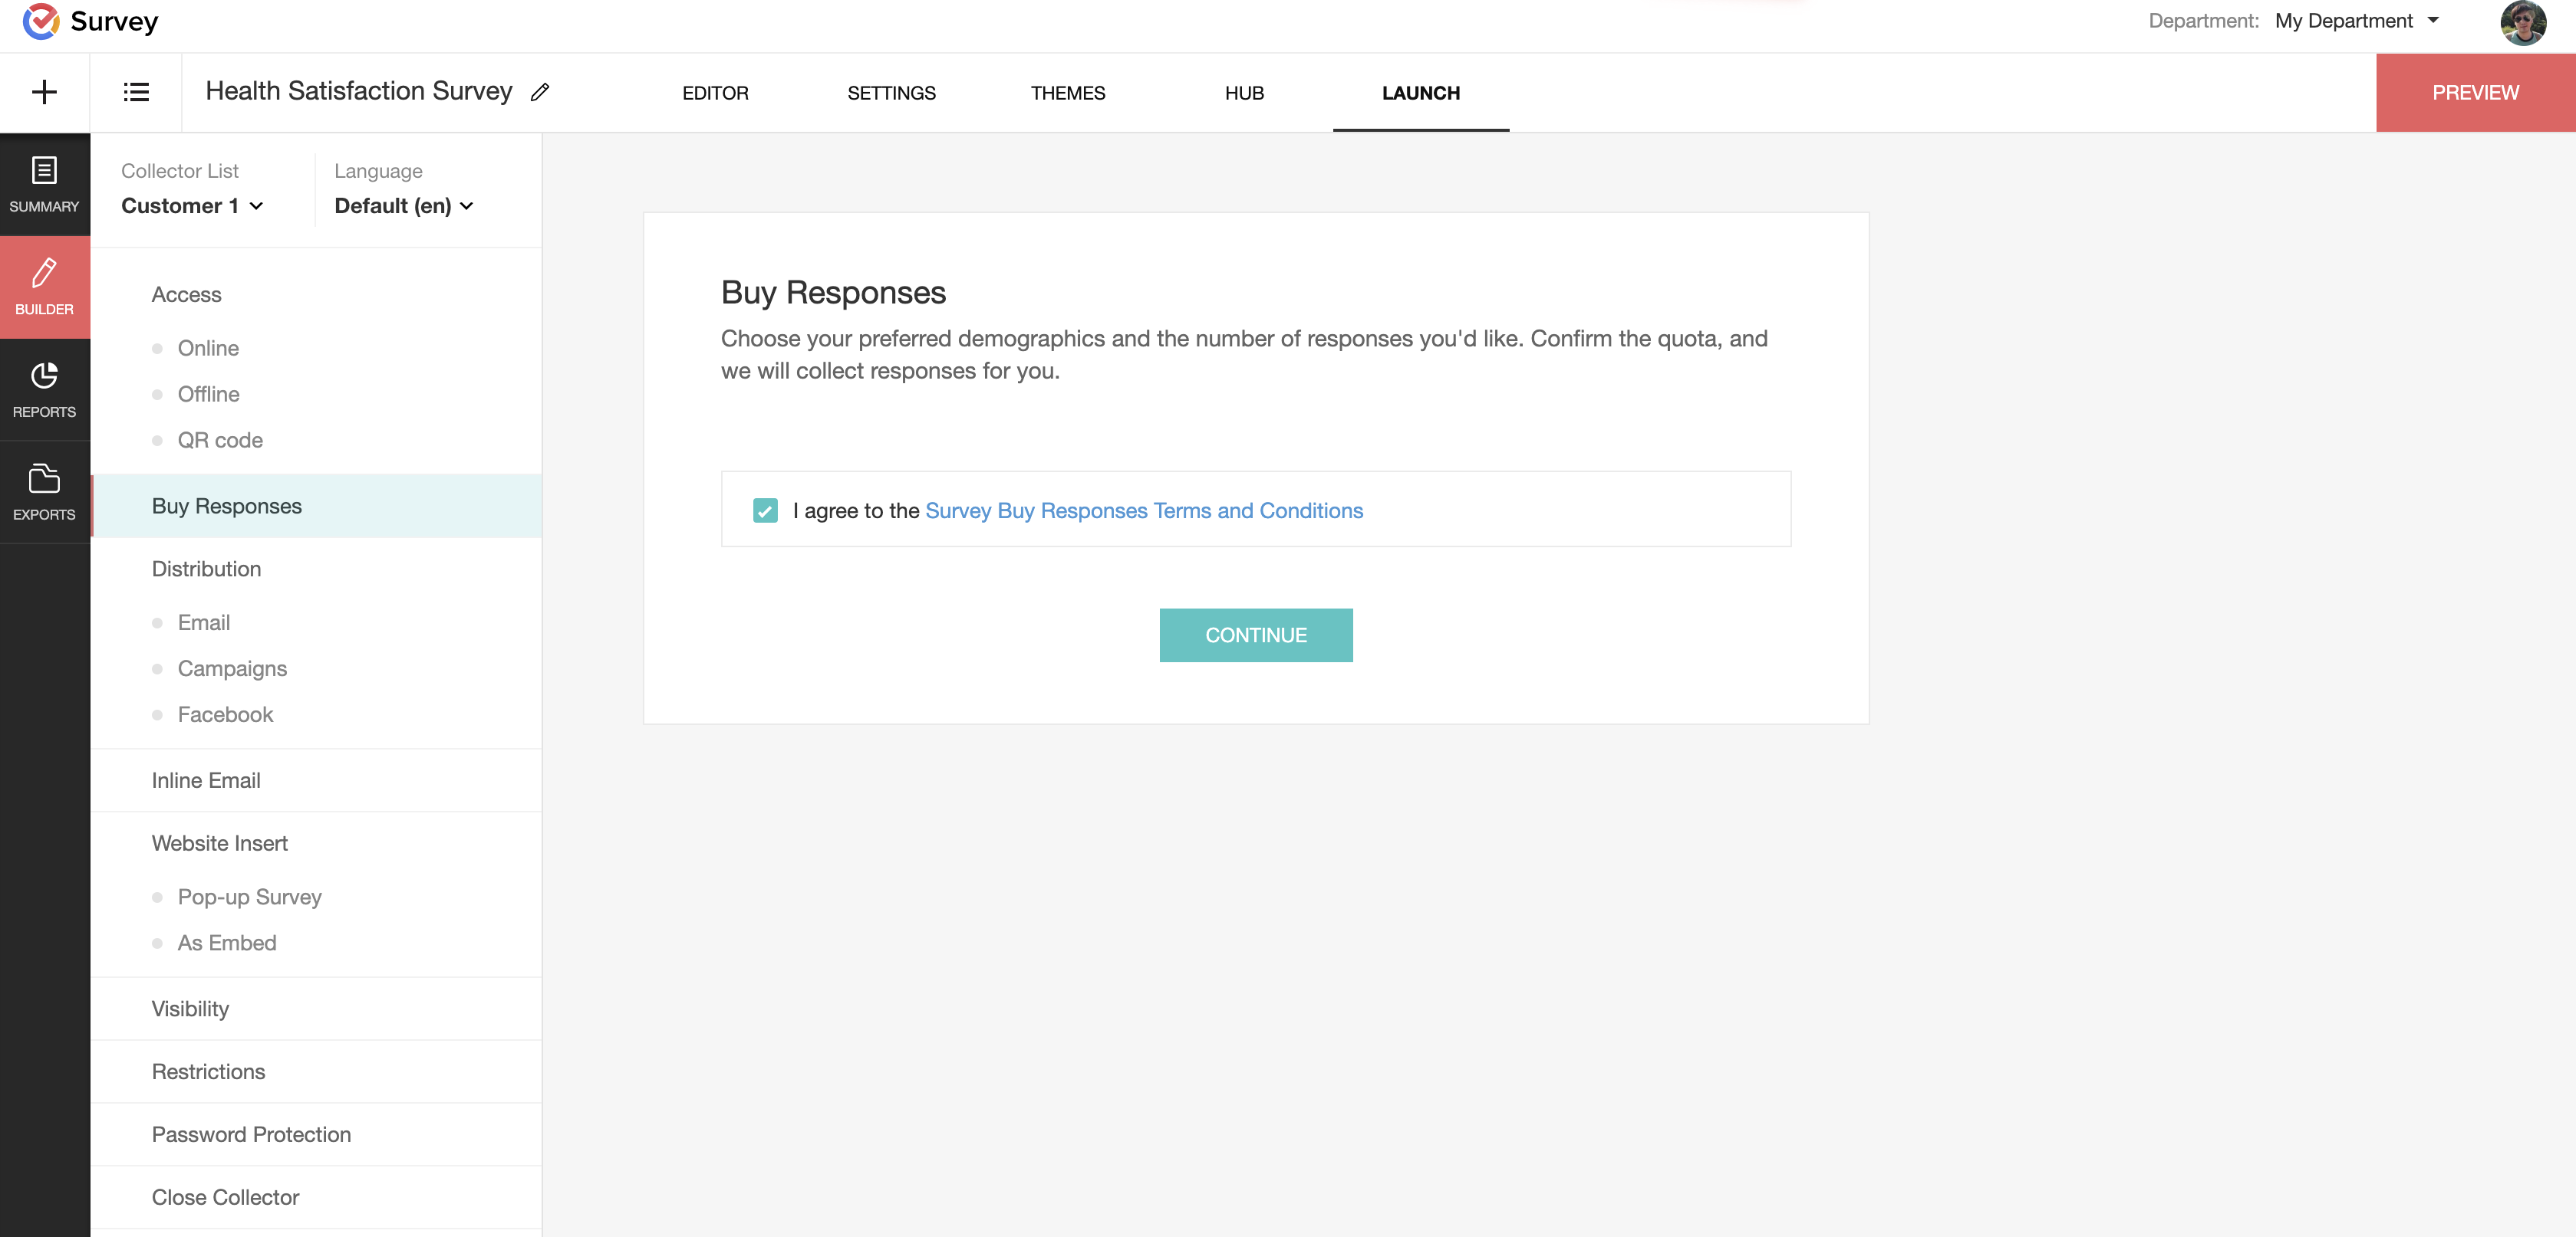Image resolution: width=2576 pixels, height=1237 pixels.
Task: Switch to the Themes tab
Action: tap(1067, 93)
